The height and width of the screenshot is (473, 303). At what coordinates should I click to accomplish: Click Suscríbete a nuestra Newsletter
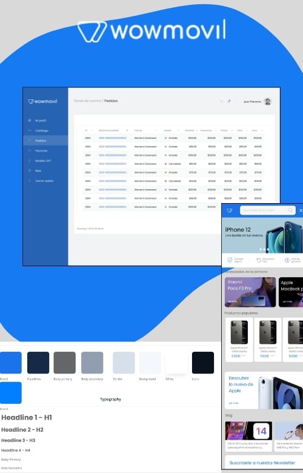262,463
